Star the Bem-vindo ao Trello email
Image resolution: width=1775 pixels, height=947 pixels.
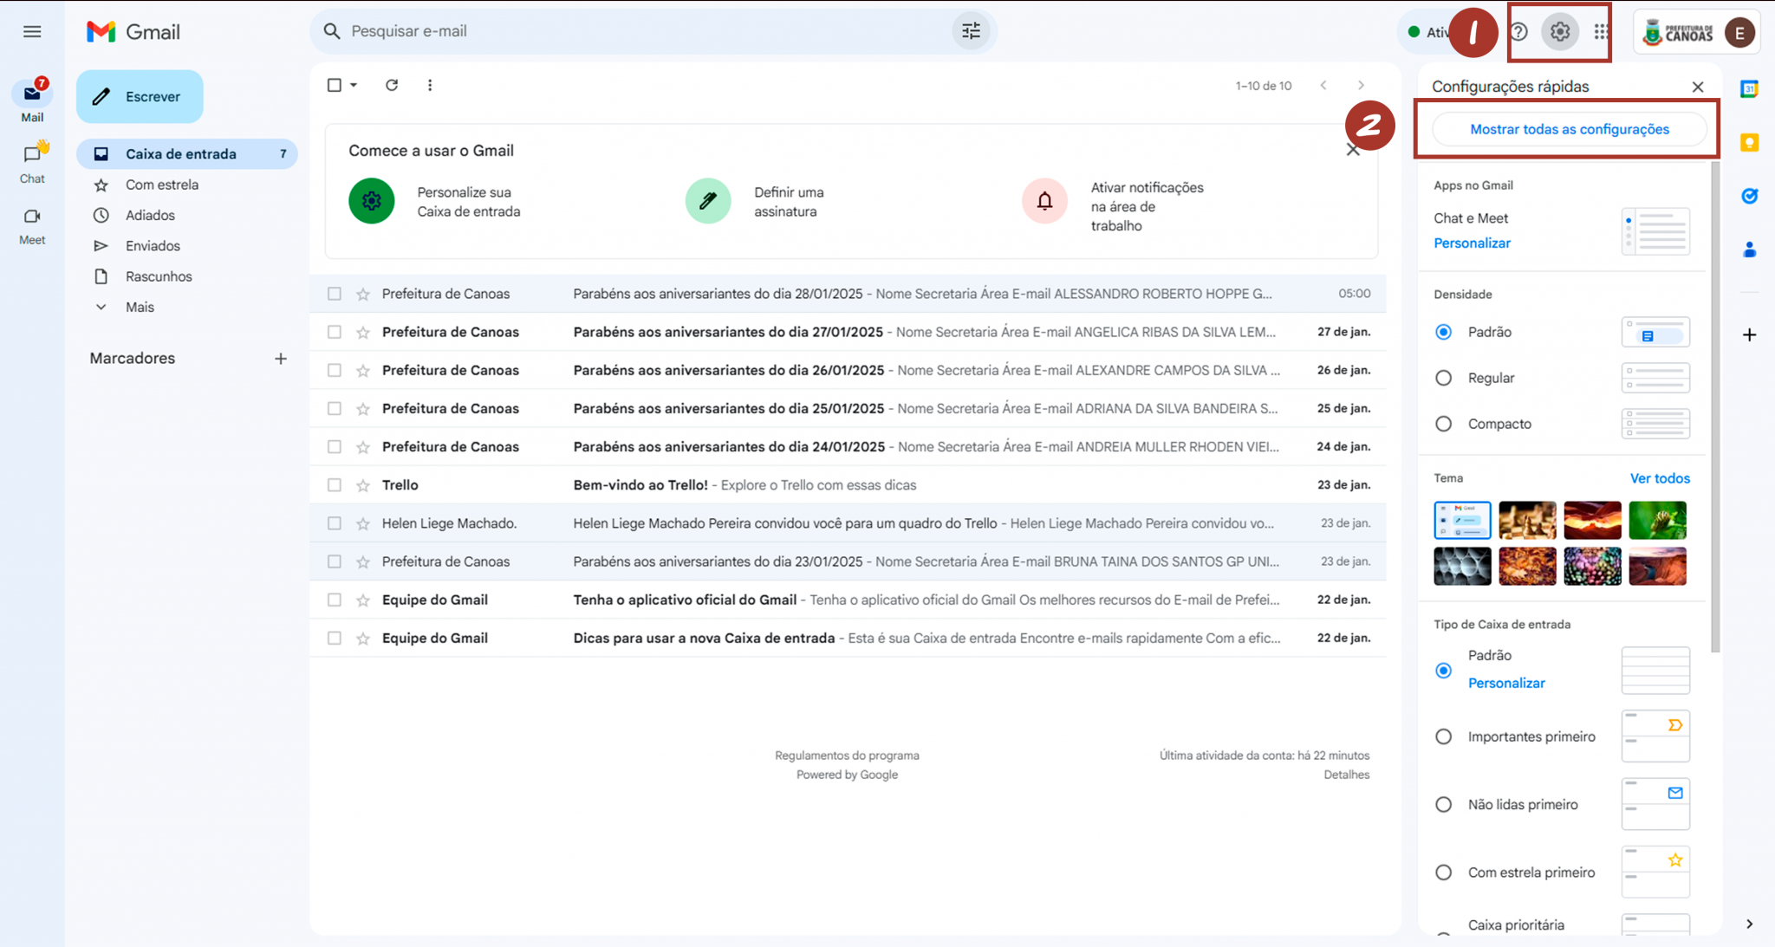[363, 485]
